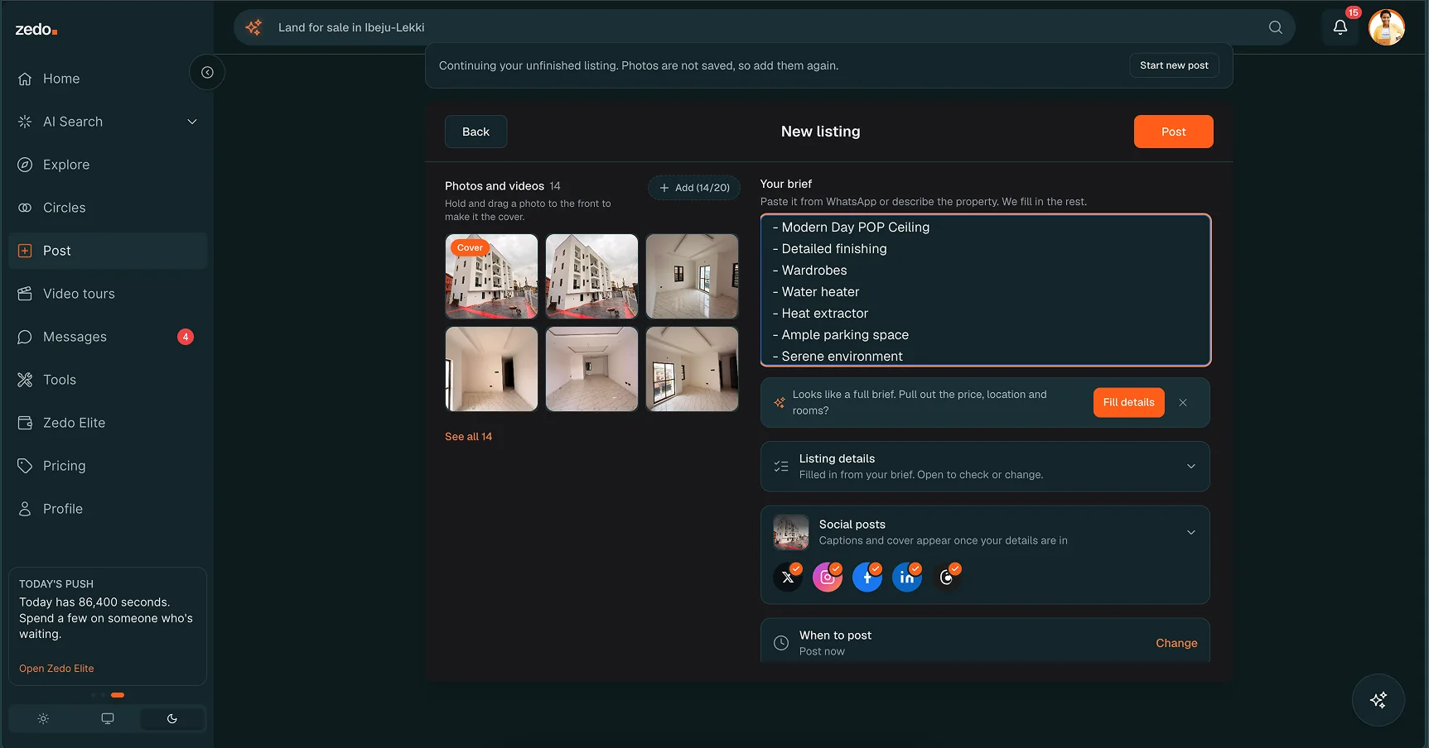The height and width of the screenshot is (748, 1429).
Task: Open Profile in sidebar
Action: click(x=108, y=509)
